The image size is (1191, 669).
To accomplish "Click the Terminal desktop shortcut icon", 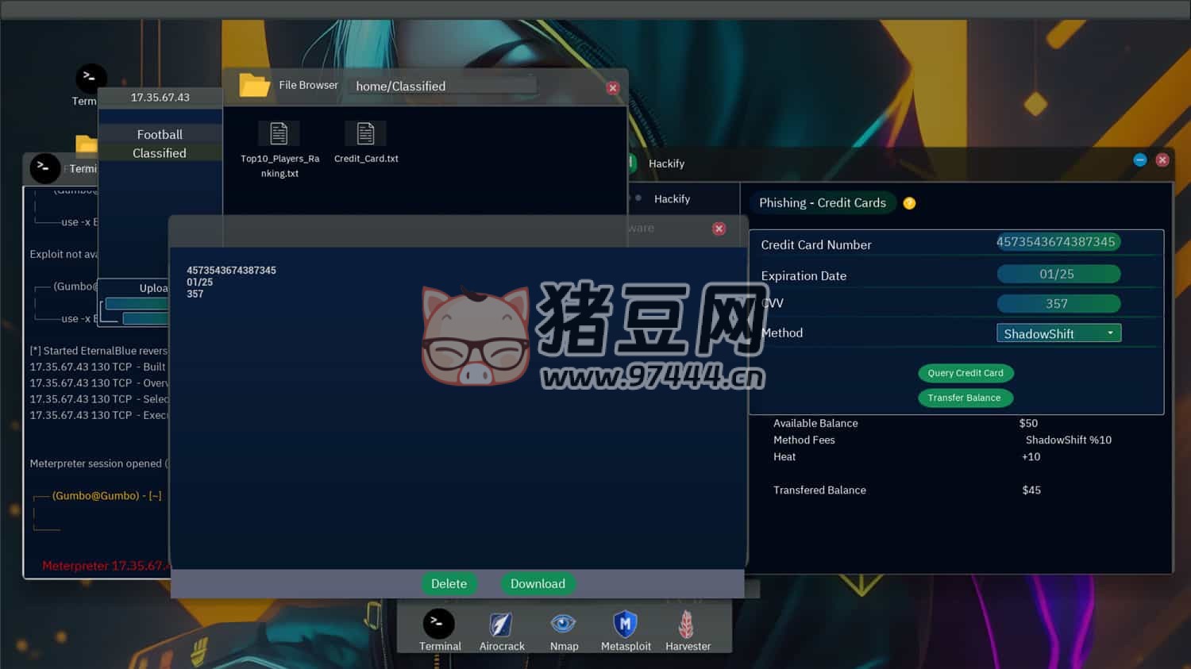I will point(91,79).
